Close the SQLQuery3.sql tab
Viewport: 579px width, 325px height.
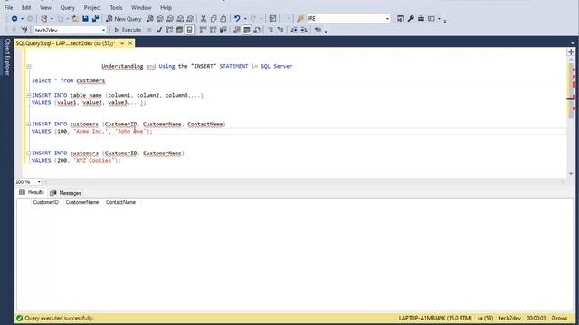(130, 43)
